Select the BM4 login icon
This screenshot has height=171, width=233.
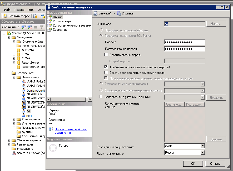24,116
